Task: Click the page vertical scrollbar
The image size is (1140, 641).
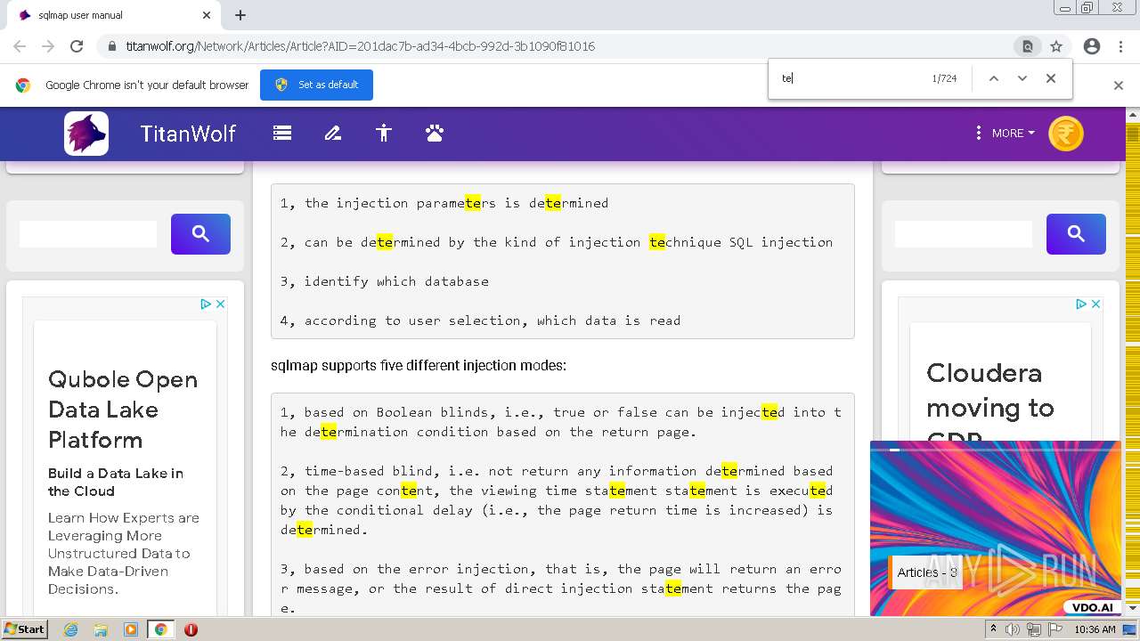Action: [x=1133, y=361]
